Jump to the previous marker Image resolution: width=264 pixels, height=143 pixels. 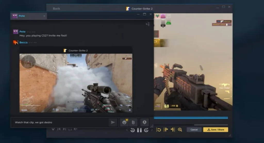(x=59, y=129)
